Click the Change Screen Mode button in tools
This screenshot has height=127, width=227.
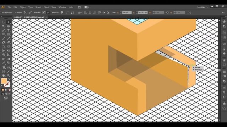click(6, 98)
